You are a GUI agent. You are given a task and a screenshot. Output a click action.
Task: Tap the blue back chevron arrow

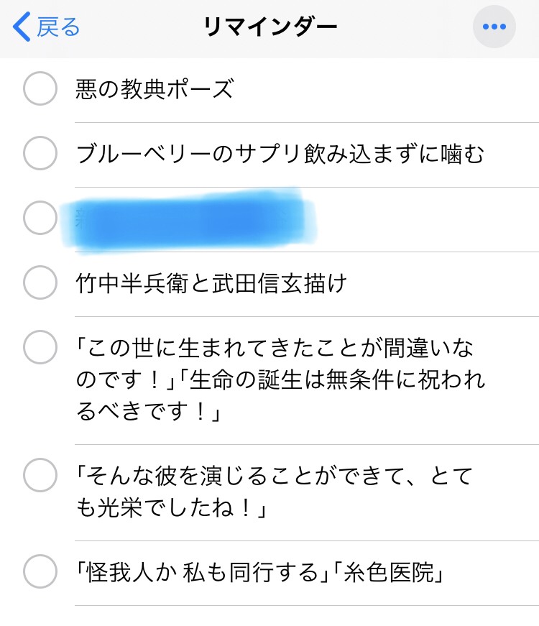point(22,27)
